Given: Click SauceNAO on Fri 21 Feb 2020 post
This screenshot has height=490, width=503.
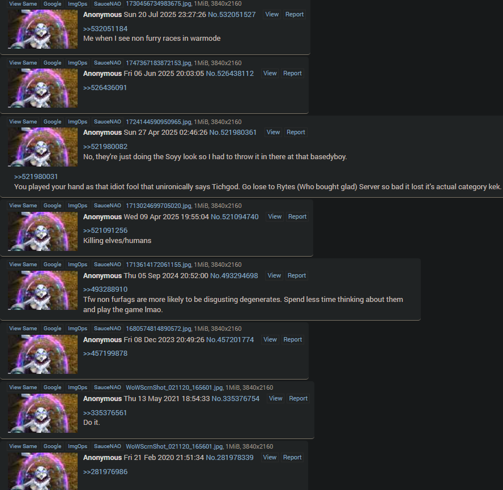Looking at the screenshot, I should (108, 446).
